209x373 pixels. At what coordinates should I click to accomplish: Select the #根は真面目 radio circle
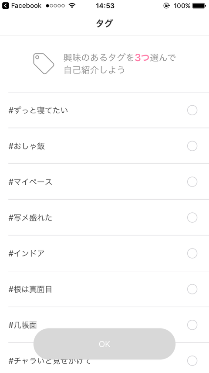192,289
